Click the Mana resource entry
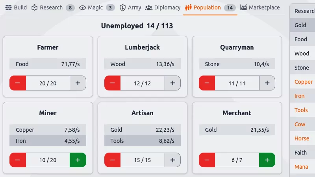The height and width of the screenshot is (177, 315). tap(302, 167)
